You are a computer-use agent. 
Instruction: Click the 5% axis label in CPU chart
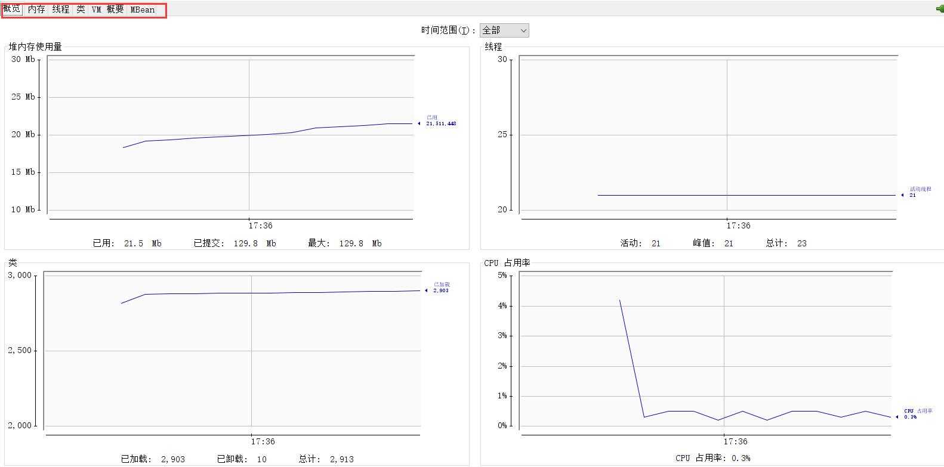(x=502, y=275)
